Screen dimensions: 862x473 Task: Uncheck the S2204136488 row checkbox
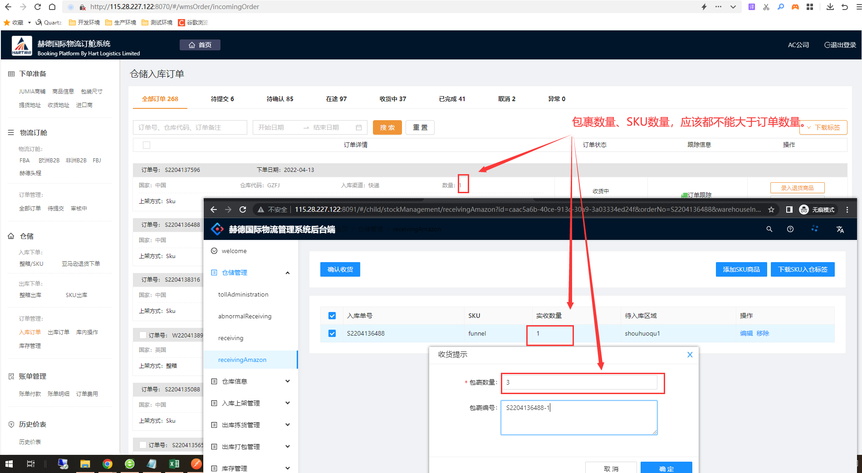pyautogui.click(x=332, y=333)
